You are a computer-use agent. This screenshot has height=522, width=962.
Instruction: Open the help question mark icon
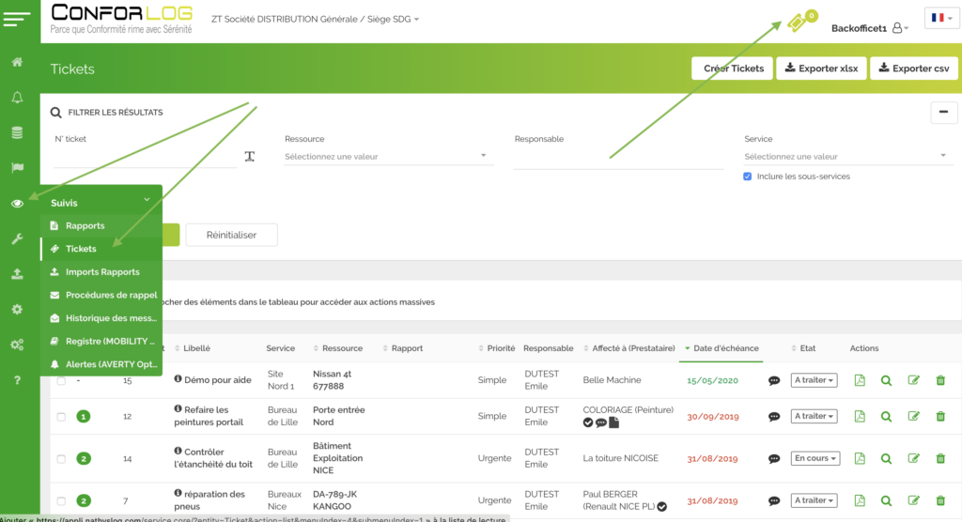[17, 380]
